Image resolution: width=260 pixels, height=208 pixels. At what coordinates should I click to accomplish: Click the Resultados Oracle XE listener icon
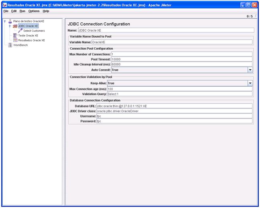click(x=15, y=40)
